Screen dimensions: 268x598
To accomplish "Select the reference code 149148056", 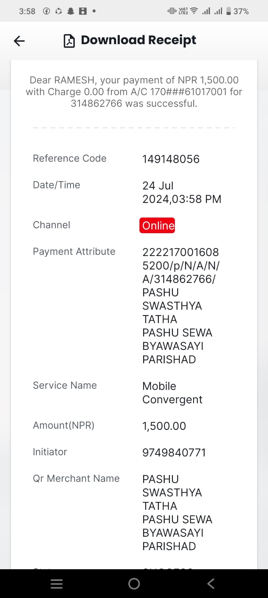I will click(171, 159).
